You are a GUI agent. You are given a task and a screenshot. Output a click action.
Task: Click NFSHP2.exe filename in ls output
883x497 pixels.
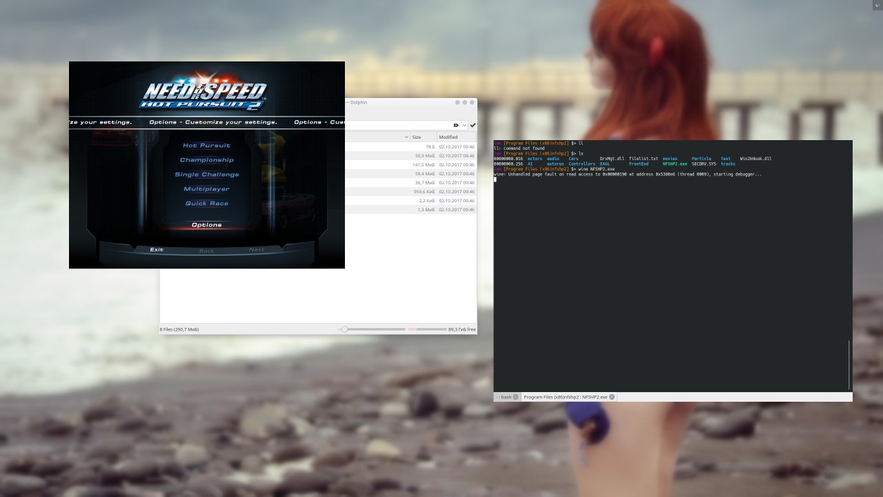coord(675,164)
